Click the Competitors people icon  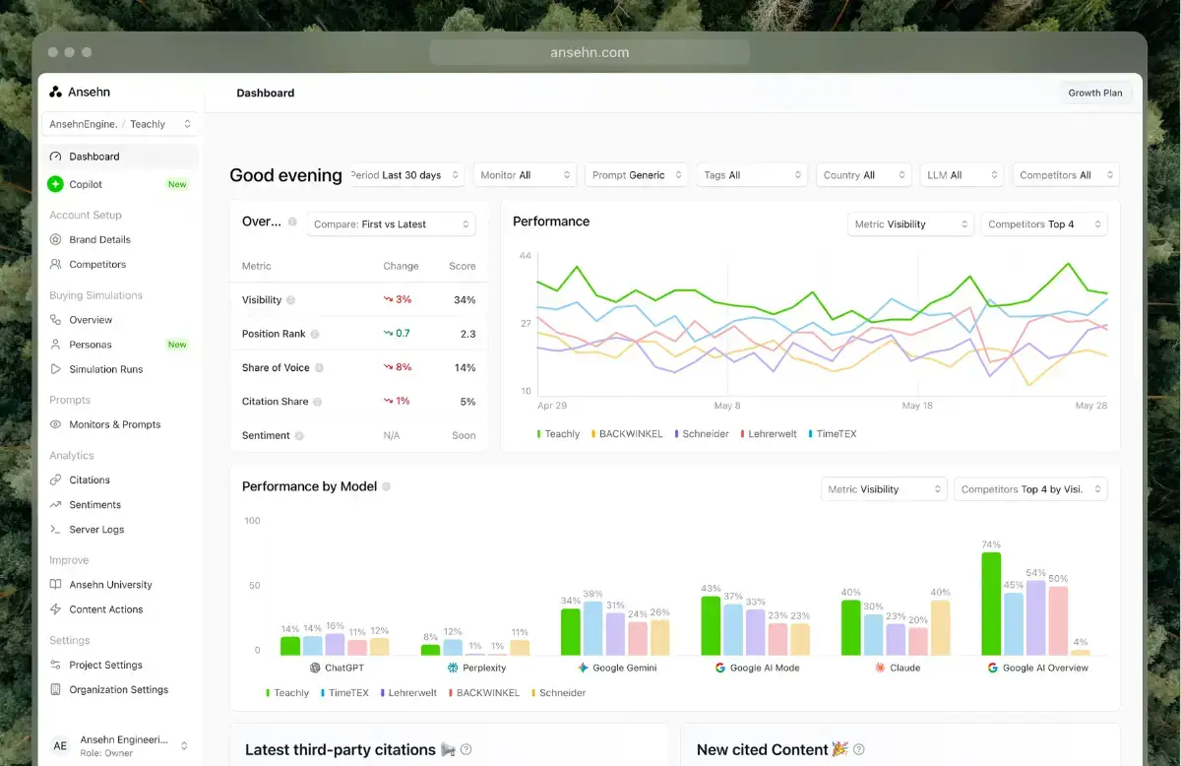pos(56,264)
